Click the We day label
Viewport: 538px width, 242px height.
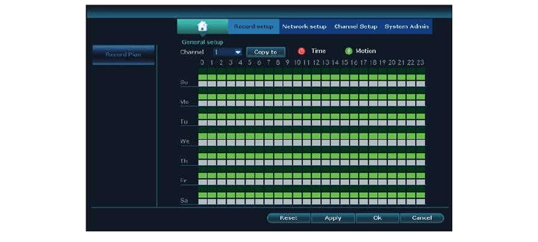click(x=185, y=141)
